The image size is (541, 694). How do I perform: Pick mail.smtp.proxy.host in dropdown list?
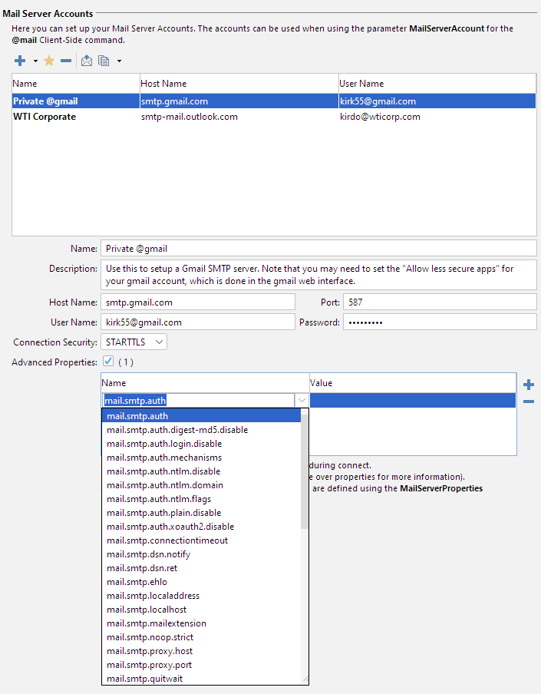click(x=150, y=651)
